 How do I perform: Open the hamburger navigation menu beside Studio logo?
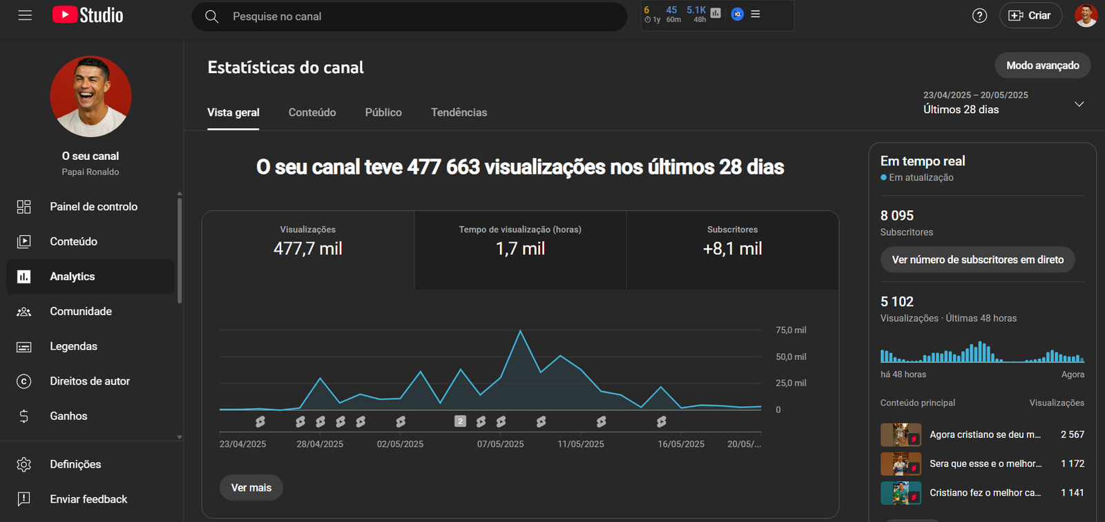coord(25,15)
